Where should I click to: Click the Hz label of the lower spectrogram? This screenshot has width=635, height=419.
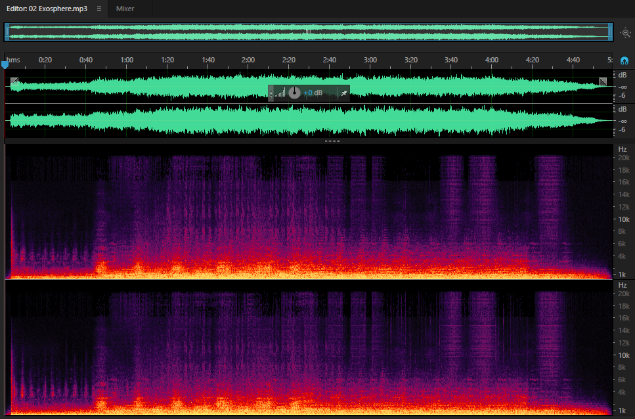coord(623,285)
